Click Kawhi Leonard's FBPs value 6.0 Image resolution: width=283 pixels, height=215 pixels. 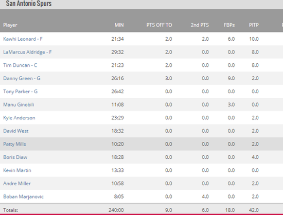[231, 39]
